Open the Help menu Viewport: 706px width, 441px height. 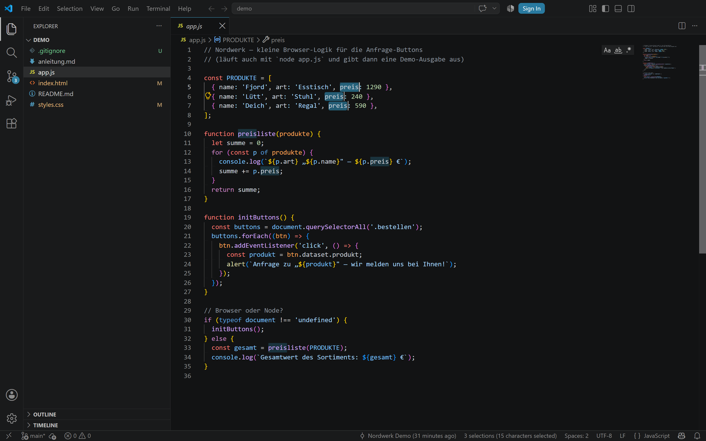(185, 8)
